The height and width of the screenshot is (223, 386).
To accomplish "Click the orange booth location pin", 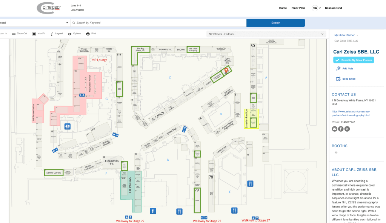I will coord(226,70).
